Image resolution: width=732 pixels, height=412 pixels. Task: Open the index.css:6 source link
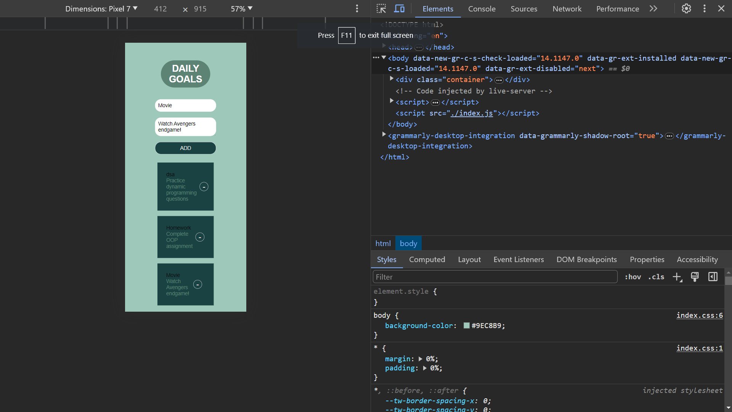point(699,315)
